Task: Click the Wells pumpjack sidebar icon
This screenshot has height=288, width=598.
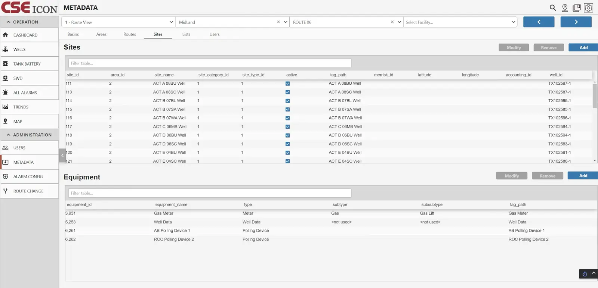Action: (x=6, y=49)
